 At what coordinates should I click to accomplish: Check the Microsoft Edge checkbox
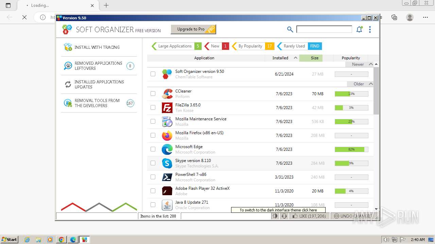click(x=153, y=149)
